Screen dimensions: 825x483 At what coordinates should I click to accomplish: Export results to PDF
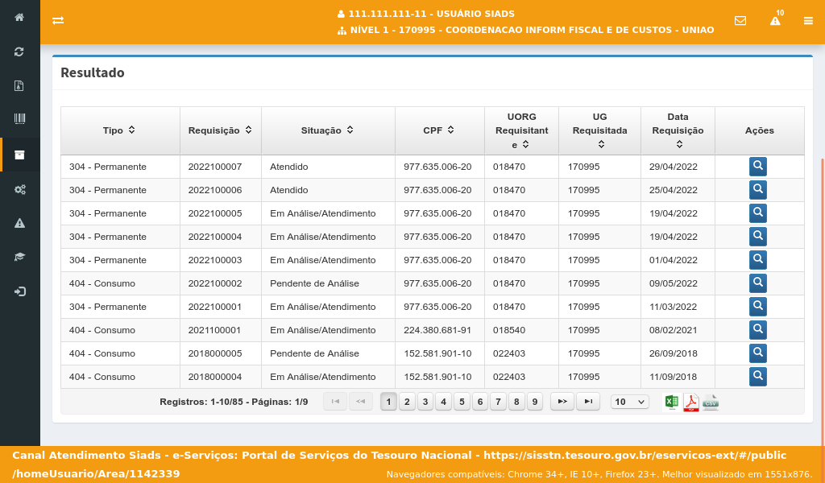690,402
